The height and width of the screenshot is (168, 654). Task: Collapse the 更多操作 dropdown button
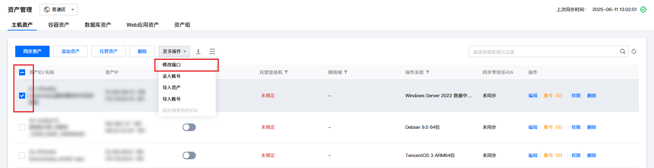tap(175, 51)
